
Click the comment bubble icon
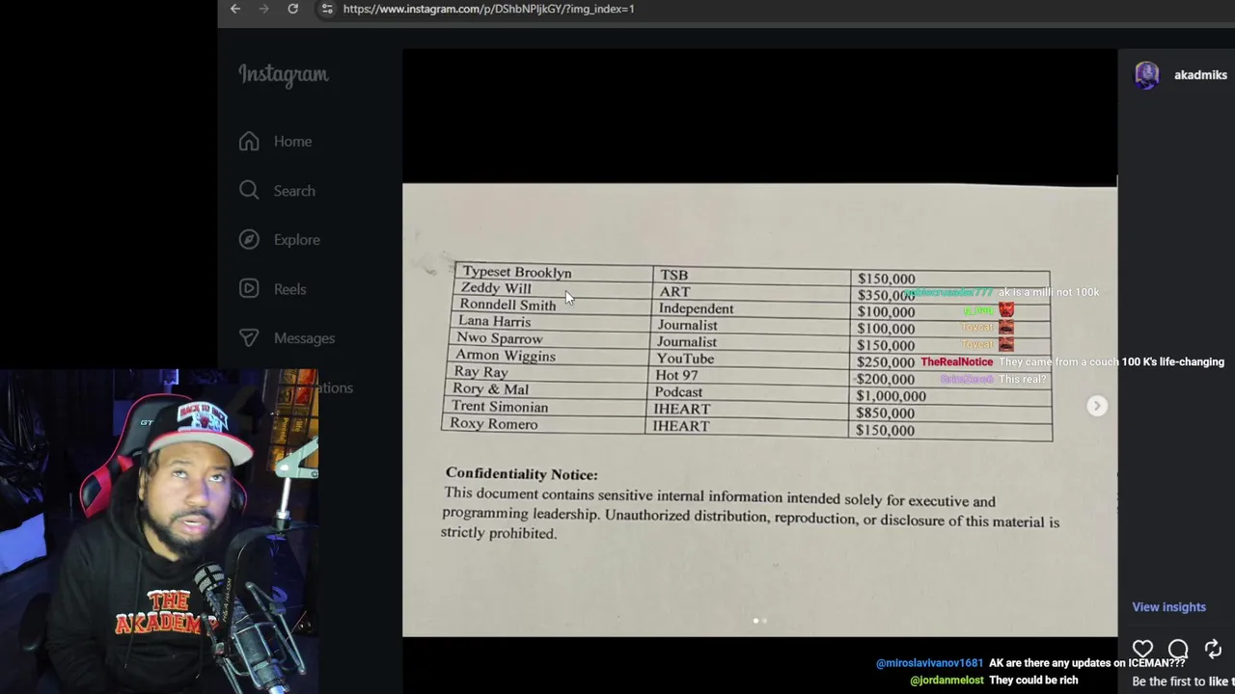click(x=1178, y=650)
